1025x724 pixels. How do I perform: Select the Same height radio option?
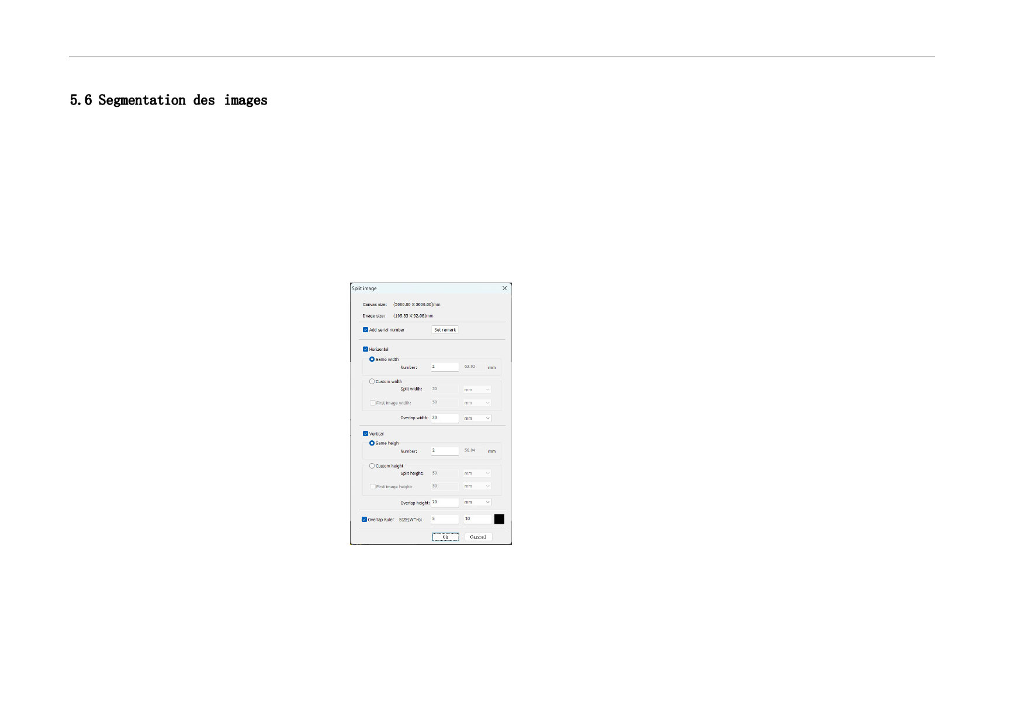pyautogui.click(x=372, y=443)
